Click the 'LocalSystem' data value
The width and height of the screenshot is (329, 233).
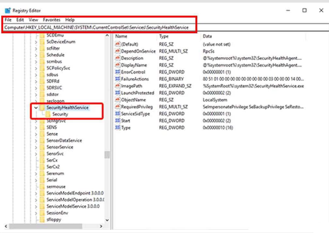coord(215,100)
